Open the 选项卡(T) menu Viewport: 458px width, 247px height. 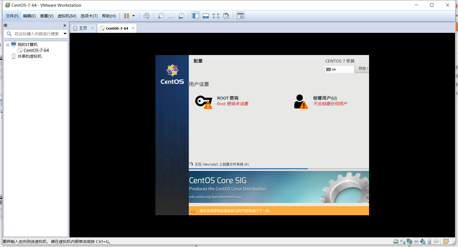pos(89,16)
